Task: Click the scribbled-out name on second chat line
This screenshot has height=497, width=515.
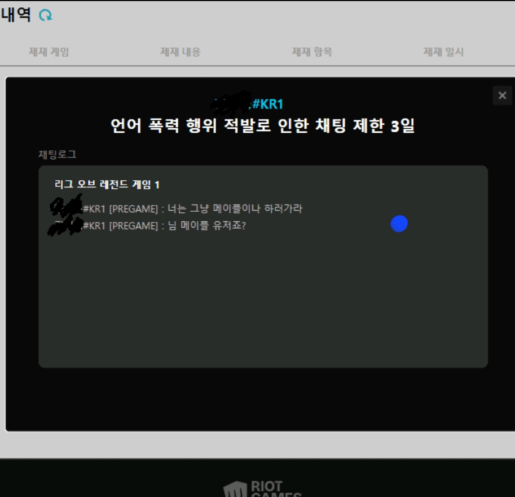Action: (65, 226)
